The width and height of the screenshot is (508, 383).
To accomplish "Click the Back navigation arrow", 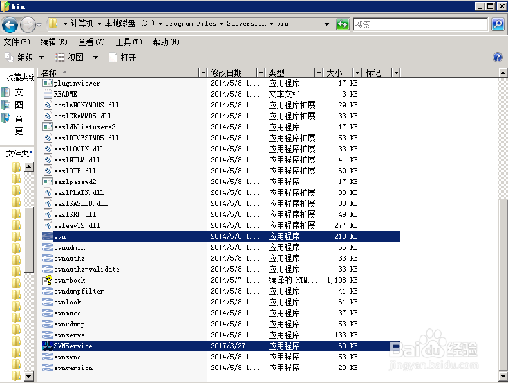I will 10,24.
